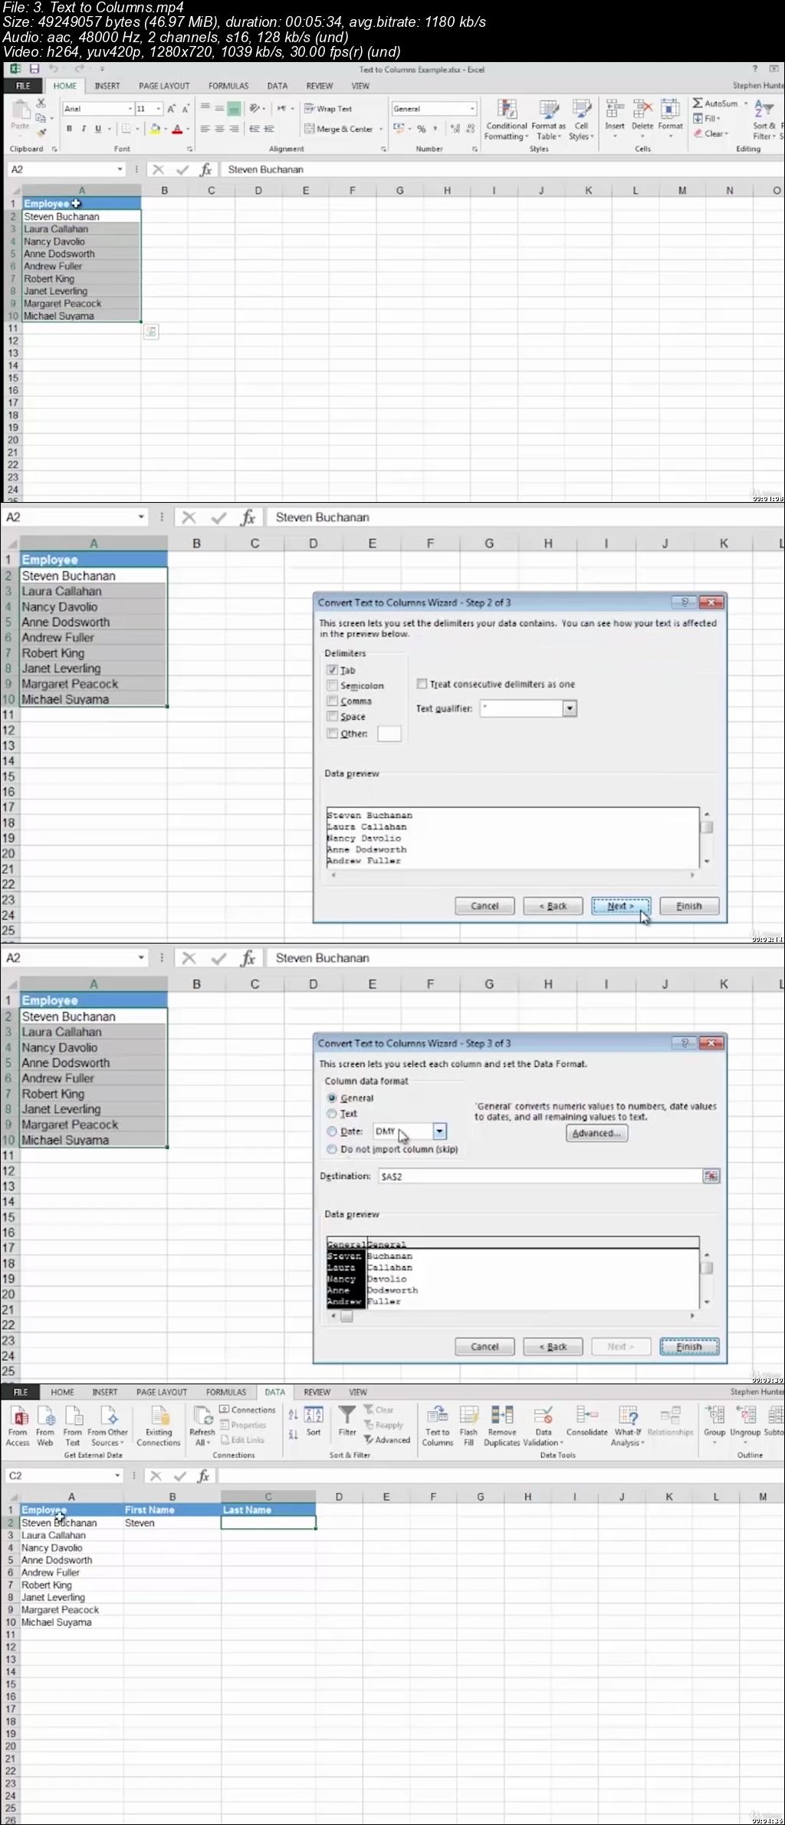Open General number format dropdown

coord(473,109)
